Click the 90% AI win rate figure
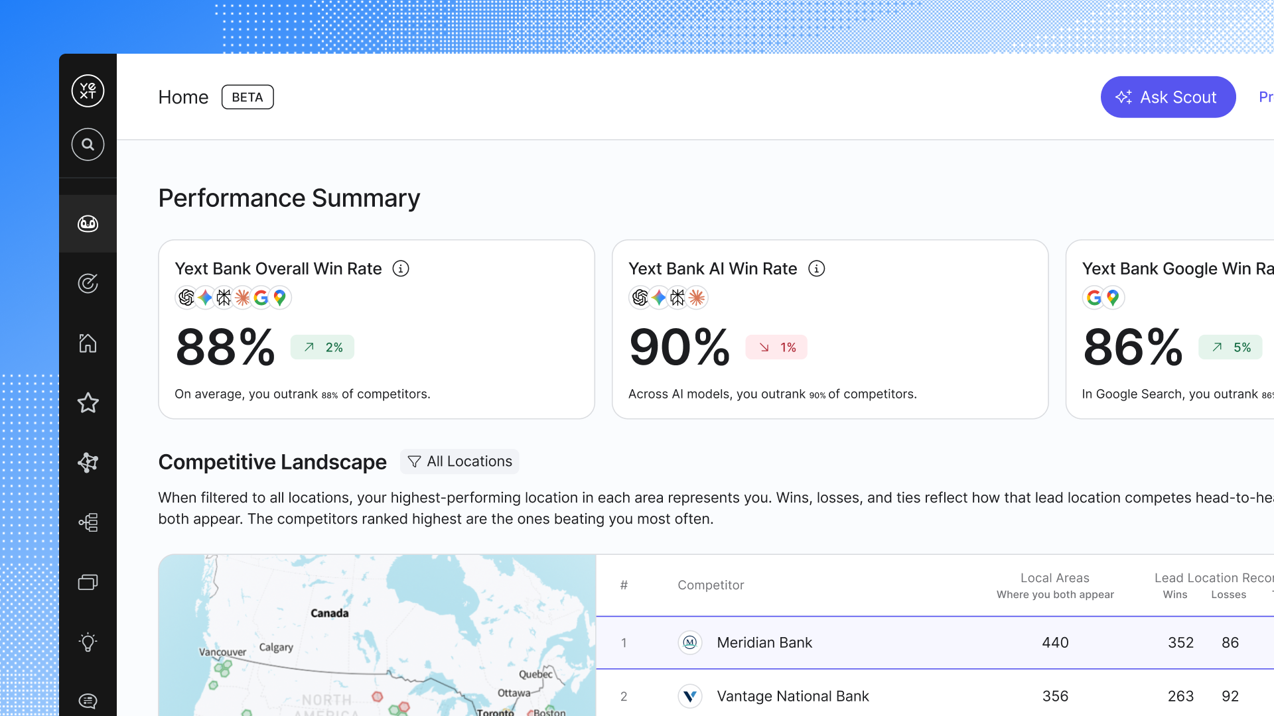Screen dimensions: 1274x716 point(679,347)
